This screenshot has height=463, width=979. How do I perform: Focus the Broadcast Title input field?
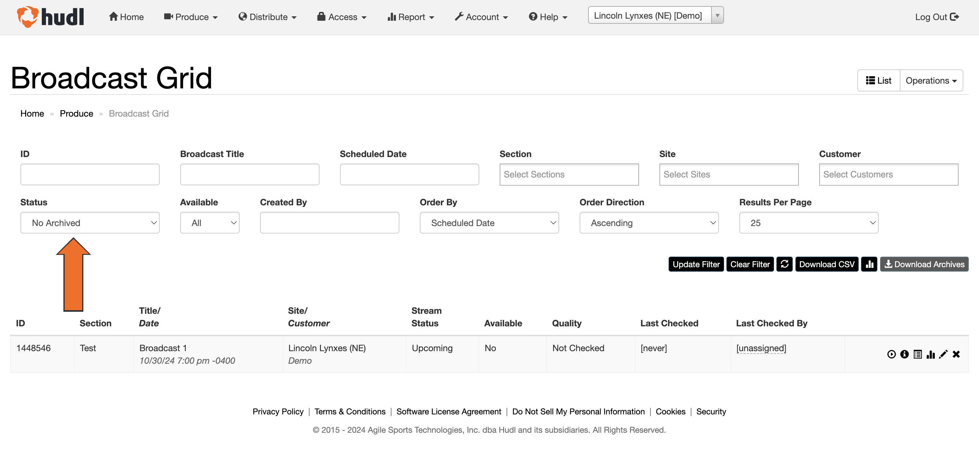tap(250, 174)
